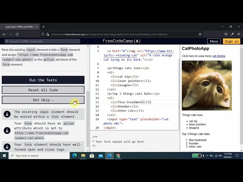Launch Microsoft Edge from taskbar
Image resolution: width=243 pixels, height=182 pixels.
[74, 155]
